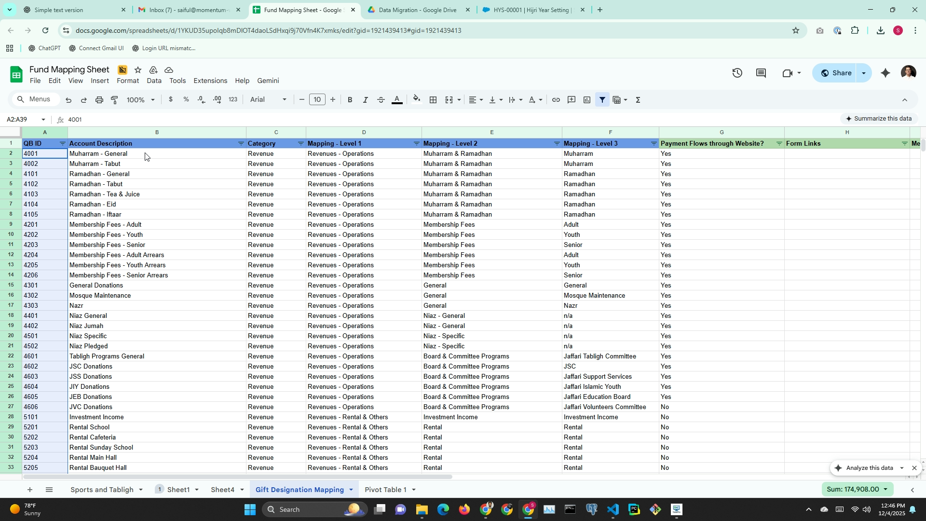Open borders tool in toolbar
The height and width of the screenshot is (521, 926).
(433, 100)
